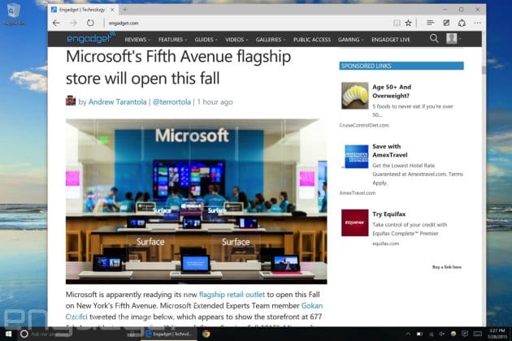Open the Engadget site search magnifier

(x=434, y=38)
